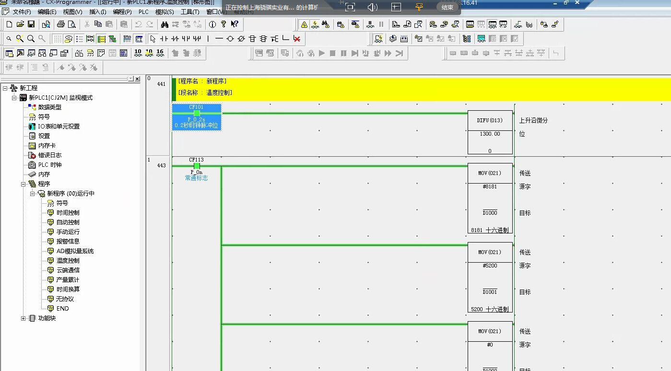This screenshot has width=671, height=371.
Task: Select 报警信息 section in project tree
Action: click(68, 242)
